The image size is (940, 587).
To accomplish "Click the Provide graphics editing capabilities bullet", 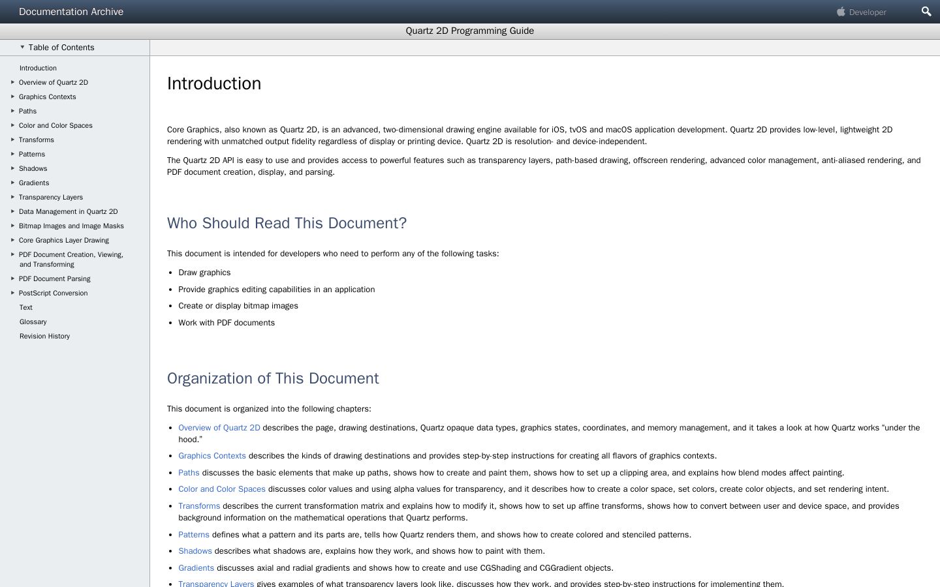I will (277, 290).
